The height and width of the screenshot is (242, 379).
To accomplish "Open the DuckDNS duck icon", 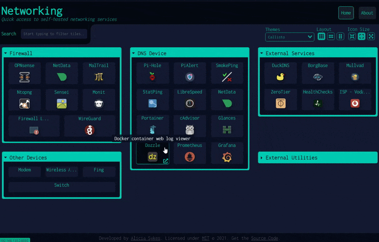I will (x=280, y=77).
